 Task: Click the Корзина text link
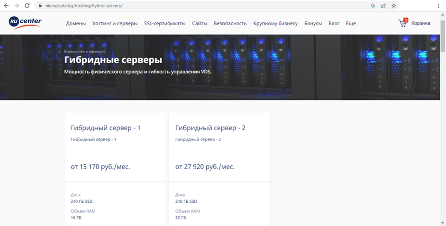point(420,23)
